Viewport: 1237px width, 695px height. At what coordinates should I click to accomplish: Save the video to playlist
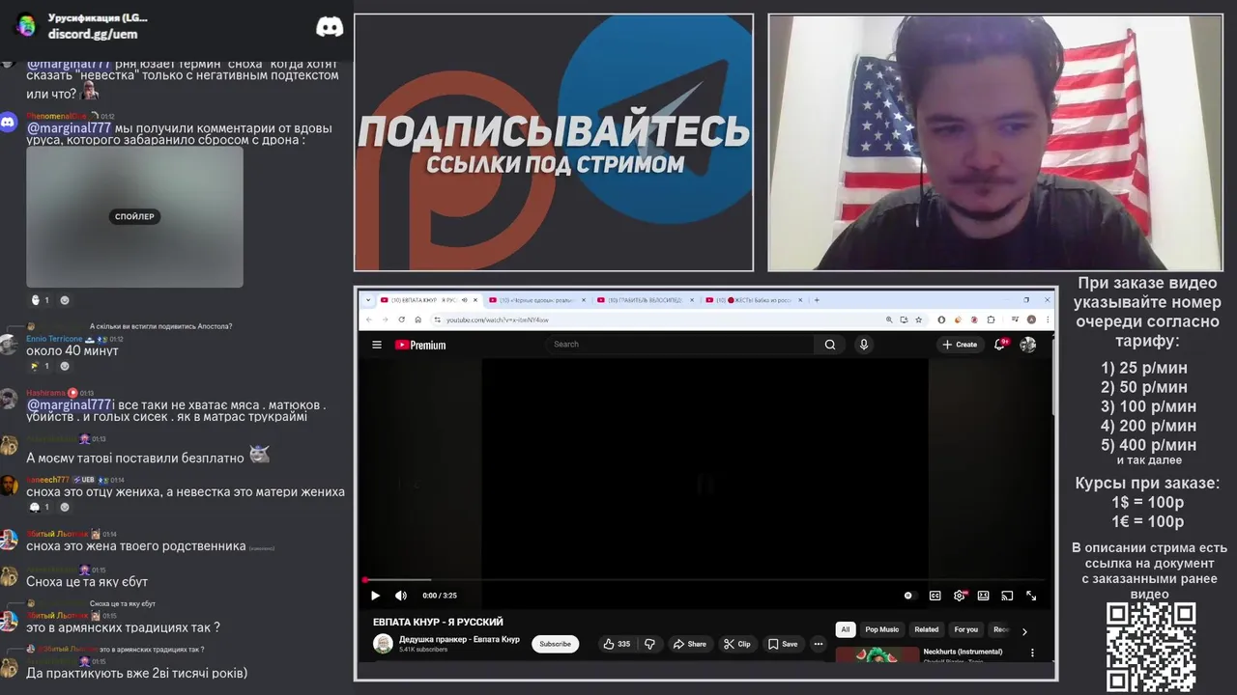(783, 644)
